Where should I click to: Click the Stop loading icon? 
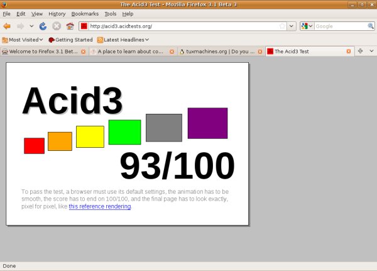point(57,26)
